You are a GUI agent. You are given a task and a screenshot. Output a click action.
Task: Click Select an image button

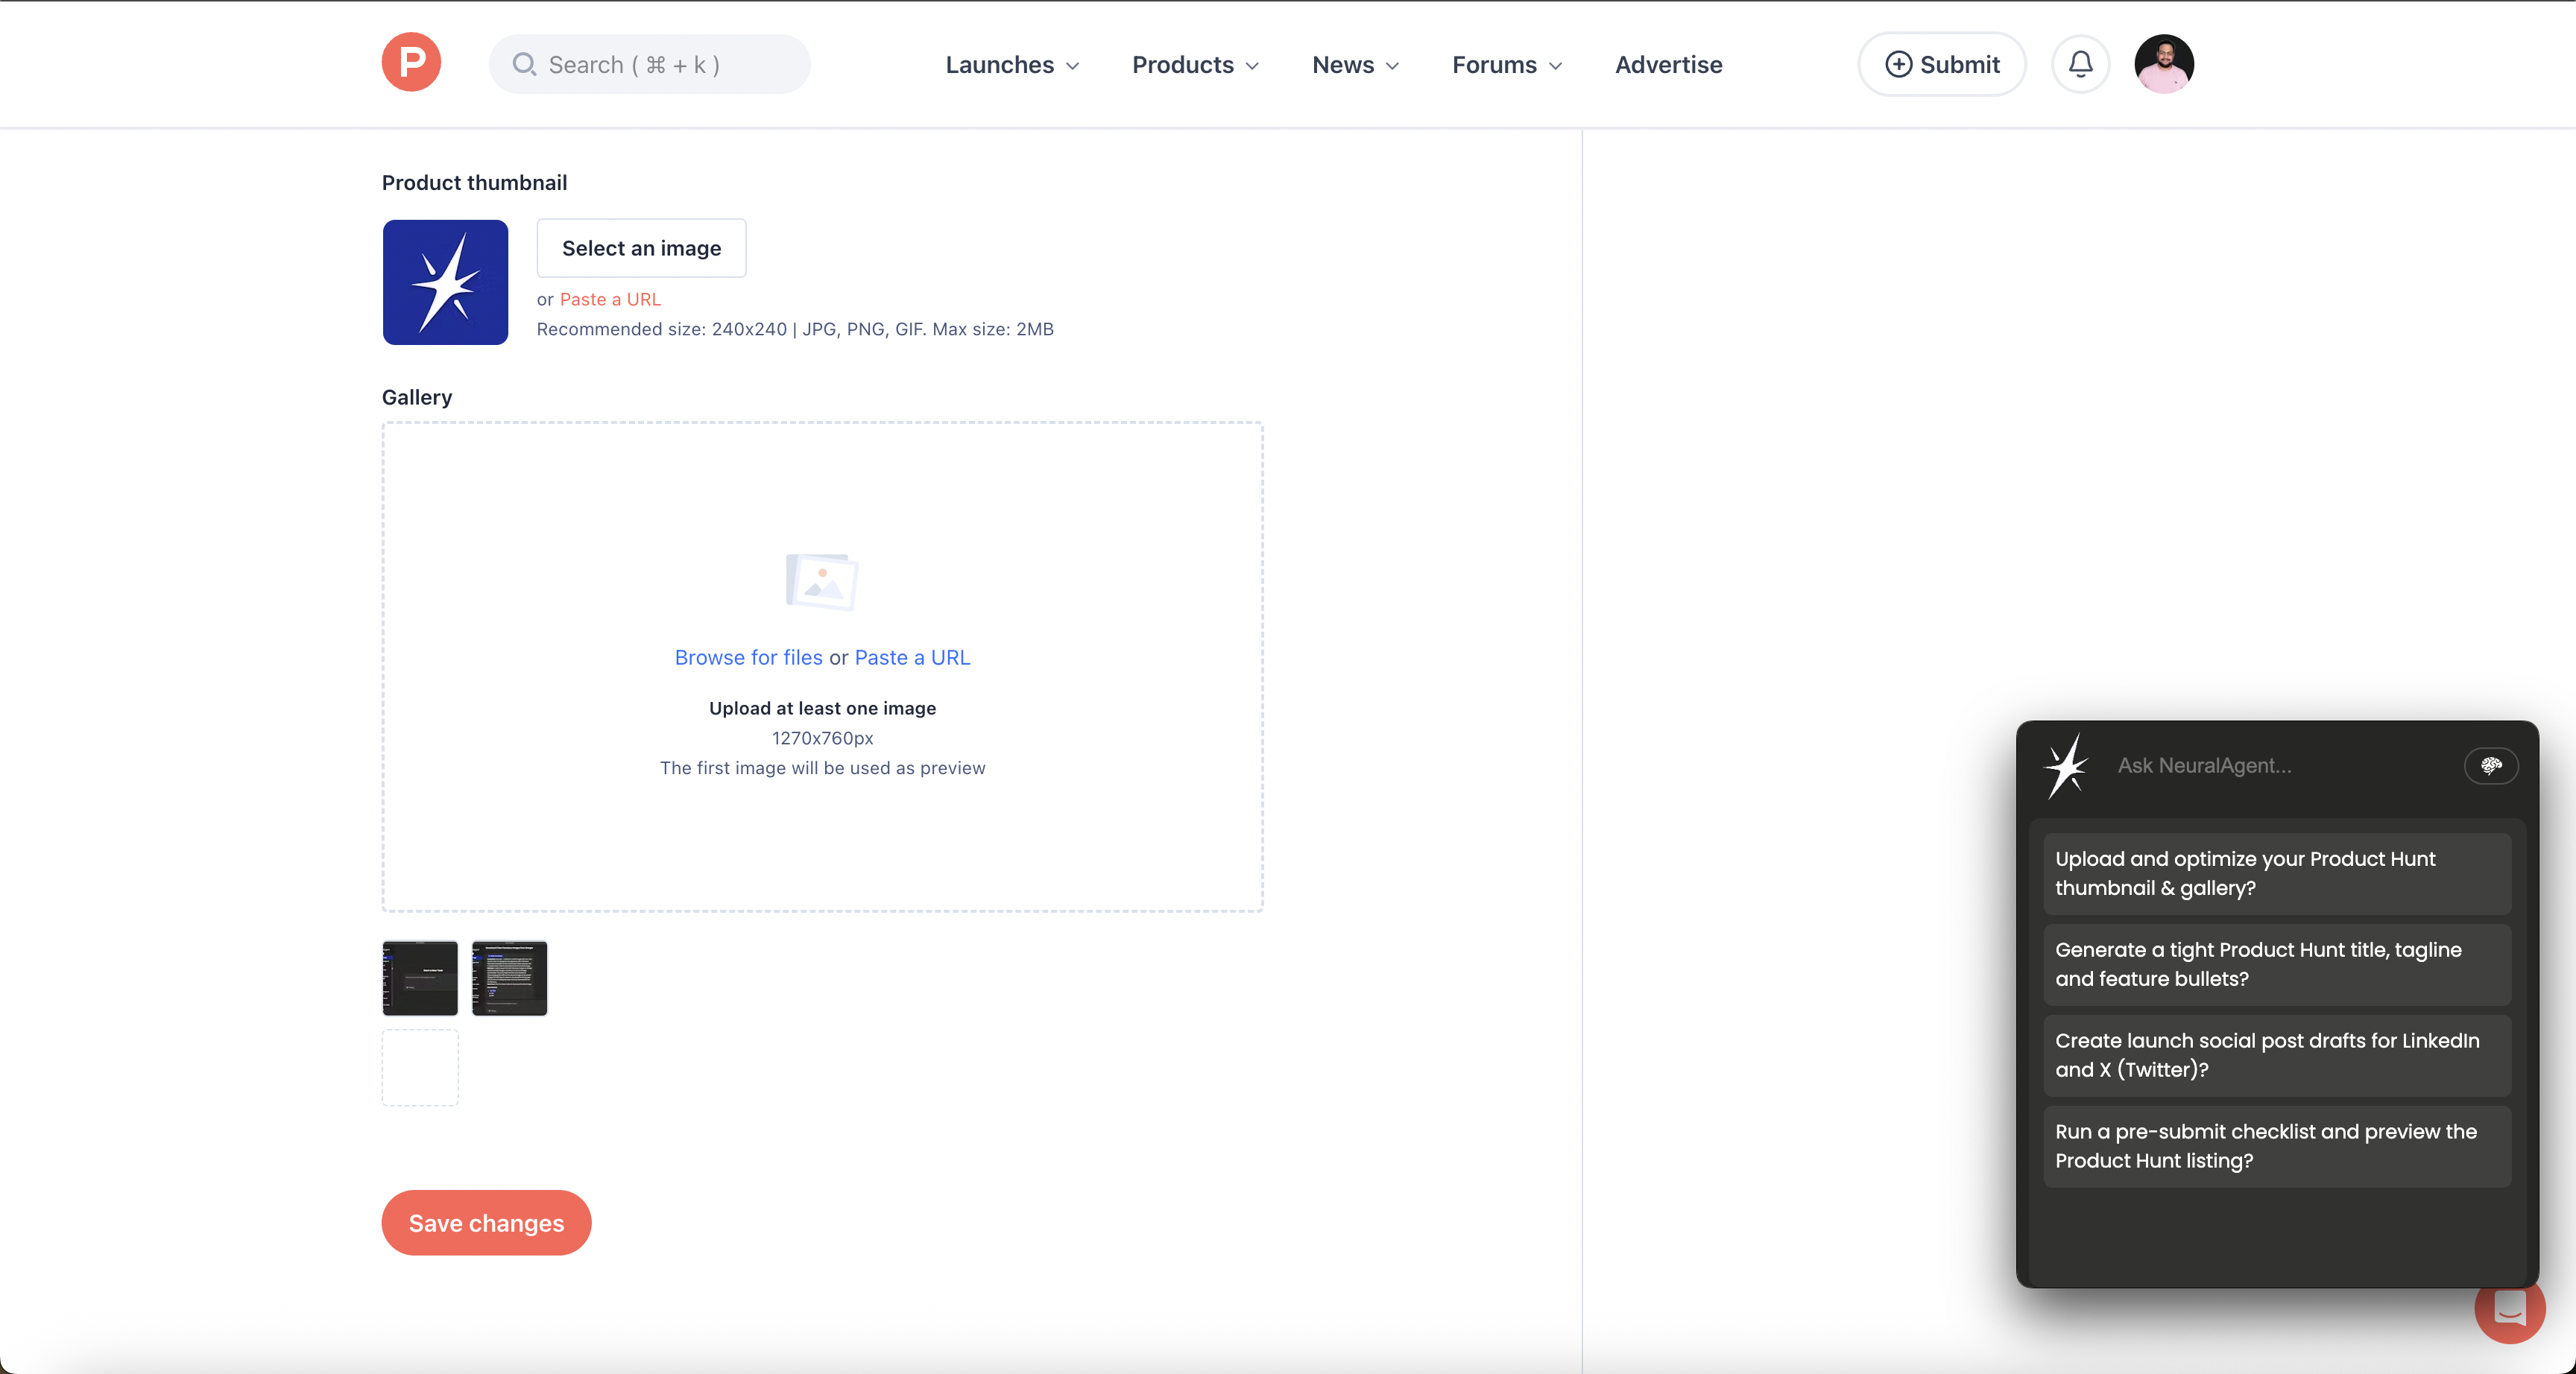pyautogui.click(x=641, y=248)
